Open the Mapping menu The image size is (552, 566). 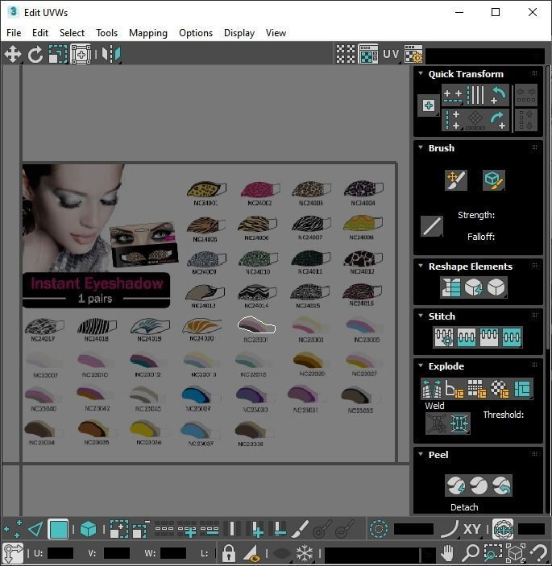pyautogui.click(x=148, y=33)
